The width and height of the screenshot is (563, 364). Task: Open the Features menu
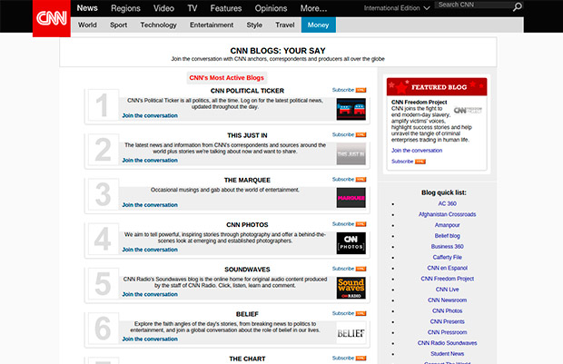point(226,8)
